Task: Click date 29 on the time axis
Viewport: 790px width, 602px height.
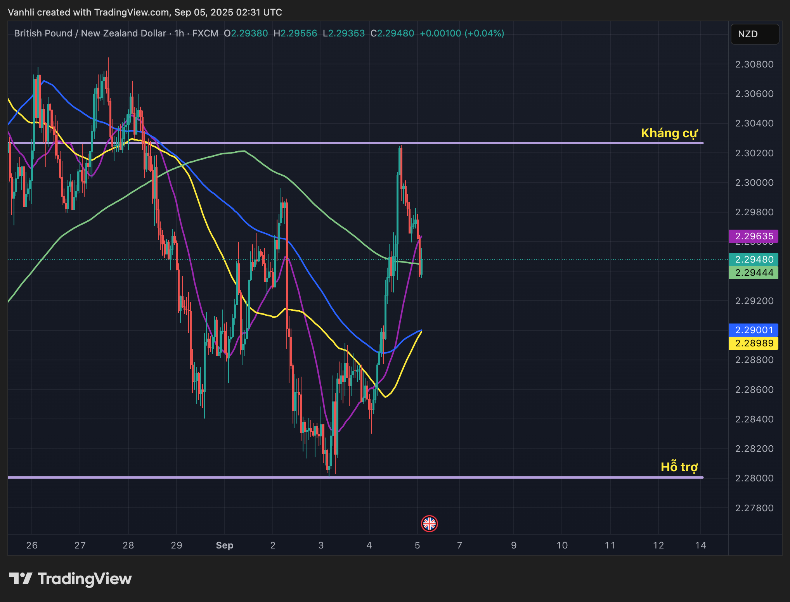Action: [x=177, y=545]
